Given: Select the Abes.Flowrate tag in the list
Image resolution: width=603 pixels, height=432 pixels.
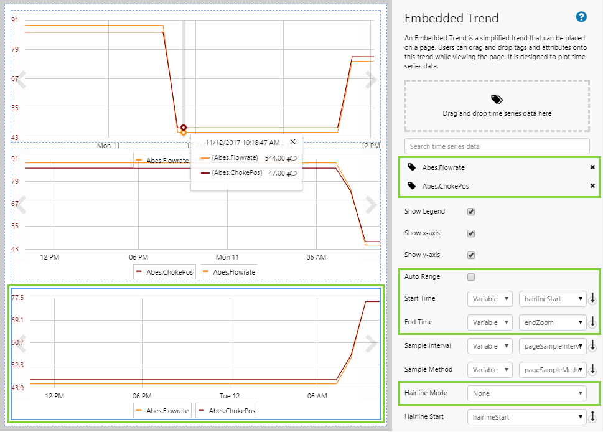Looking at the screenshot, I should 443,167.
